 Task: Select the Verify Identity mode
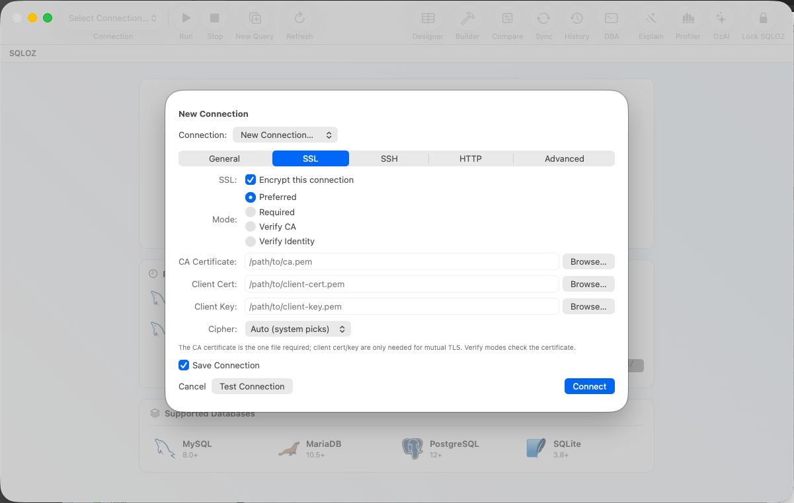pyautogui.click(x=251, y=241)
